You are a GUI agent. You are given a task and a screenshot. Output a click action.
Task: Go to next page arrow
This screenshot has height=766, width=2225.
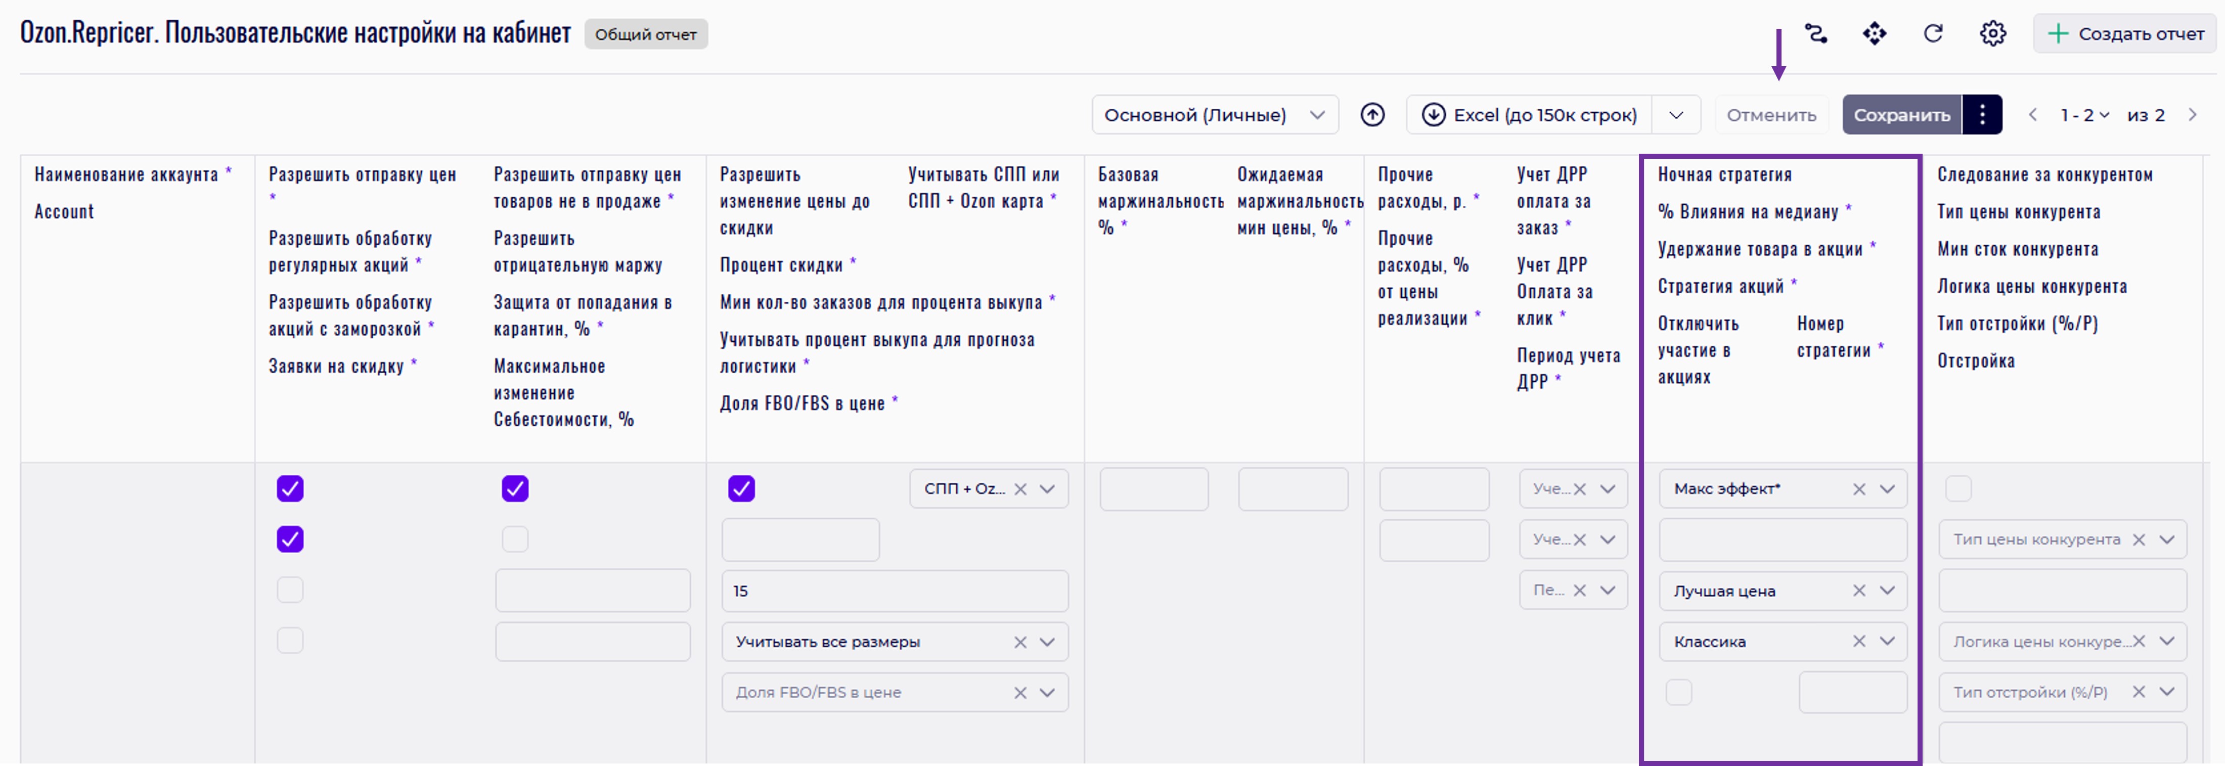tap(2192, 115)
